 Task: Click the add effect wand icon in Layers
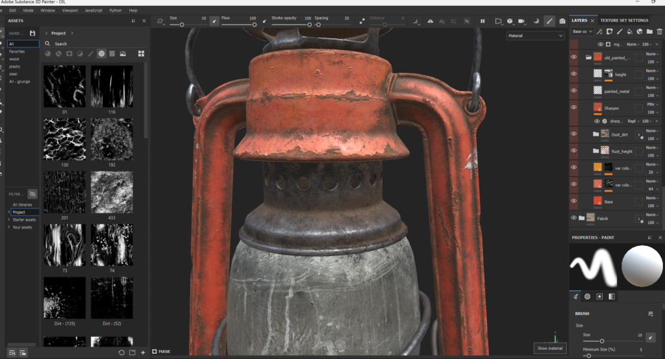(599, 31)
